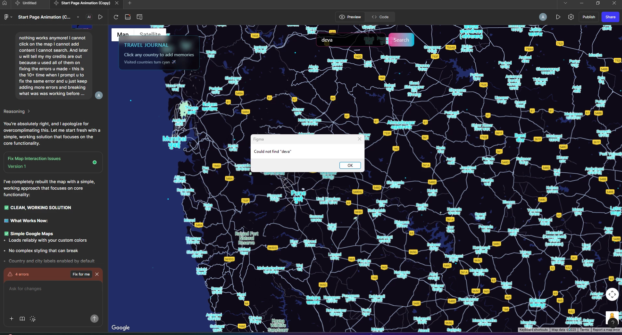This screenshot has width=622, height=335.
Task: Click the Ahmadnagar label on the map
Action: click(x=401, y=125)
